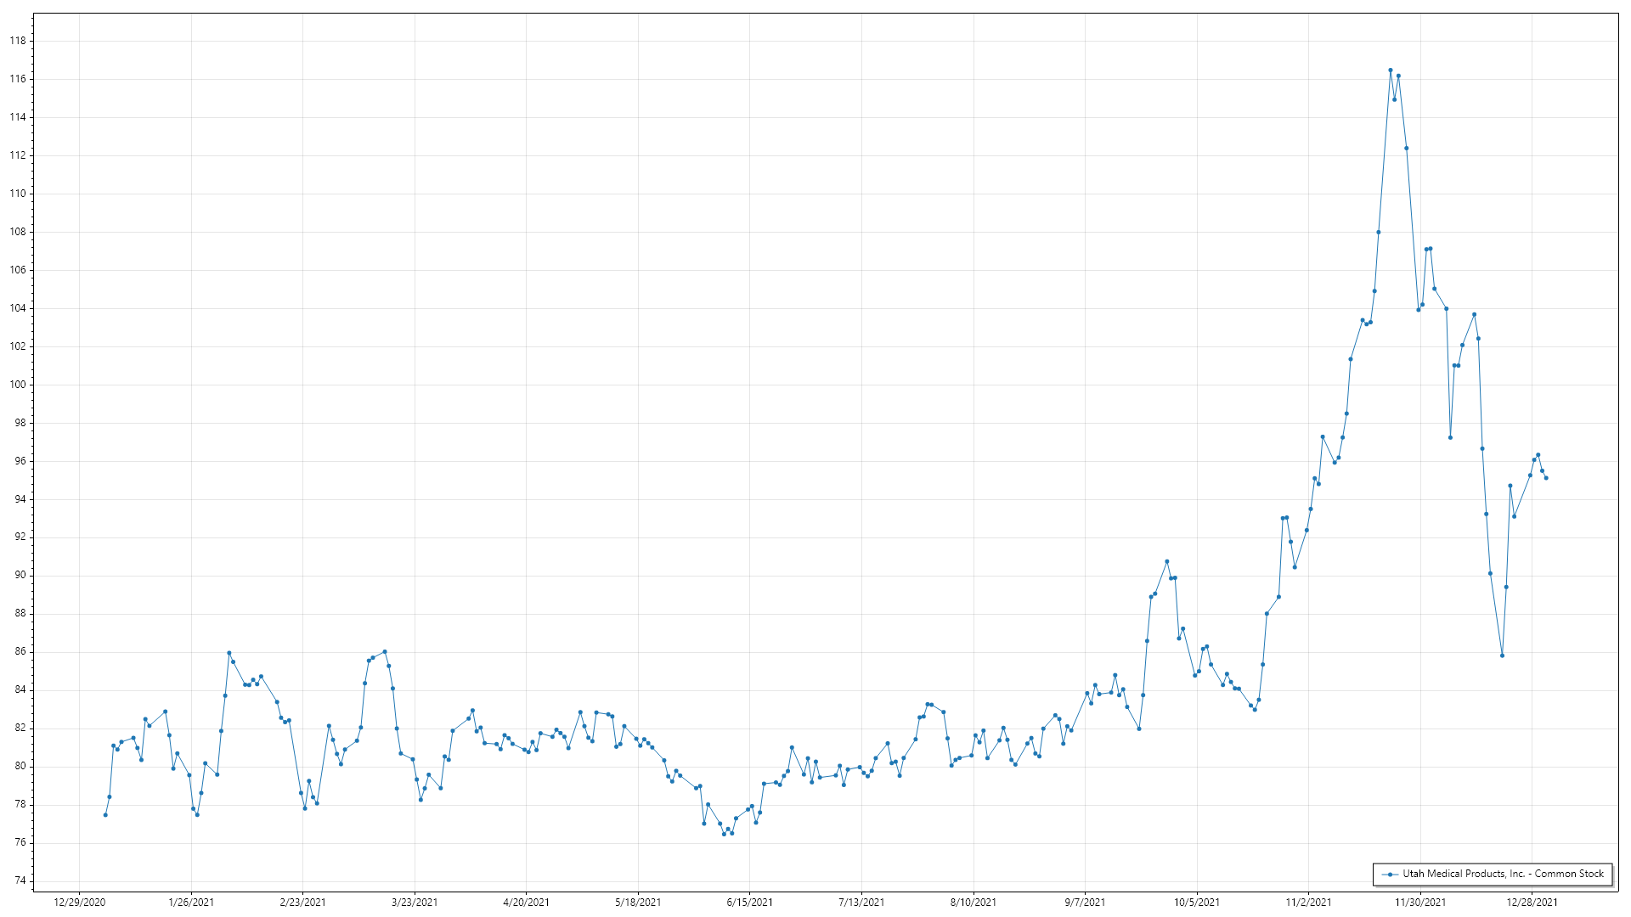1631x917 pixels.
Task: Click the first data point of the series
Action: (105, 815)
